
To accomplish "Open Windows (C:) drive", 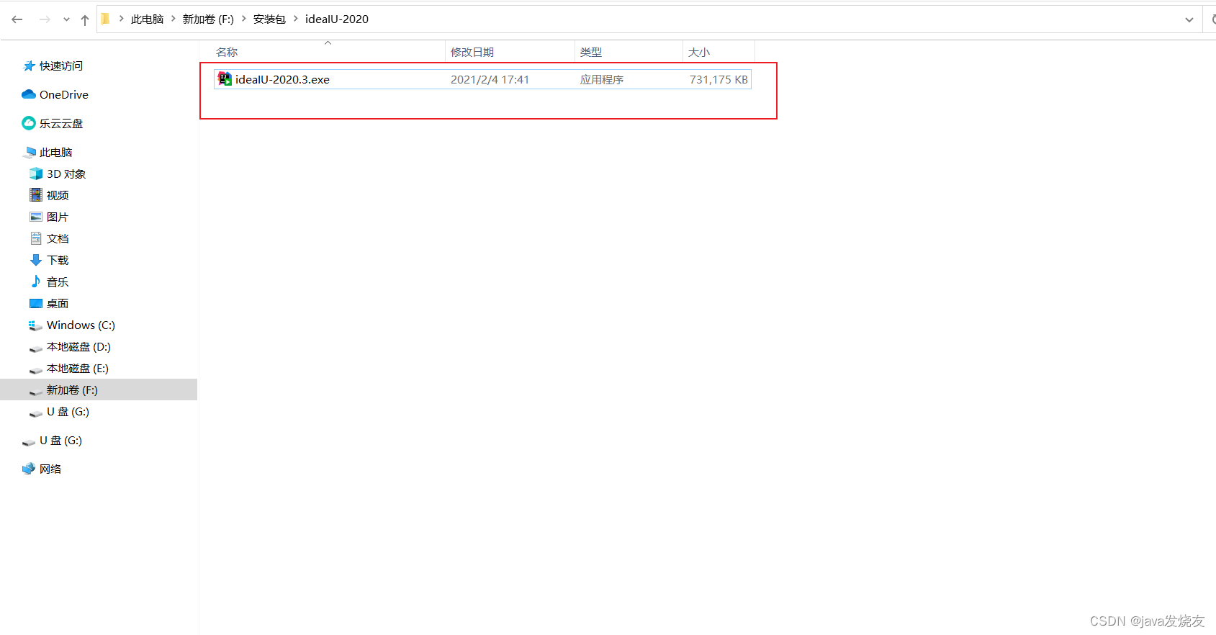I will [x=81, y=325].
